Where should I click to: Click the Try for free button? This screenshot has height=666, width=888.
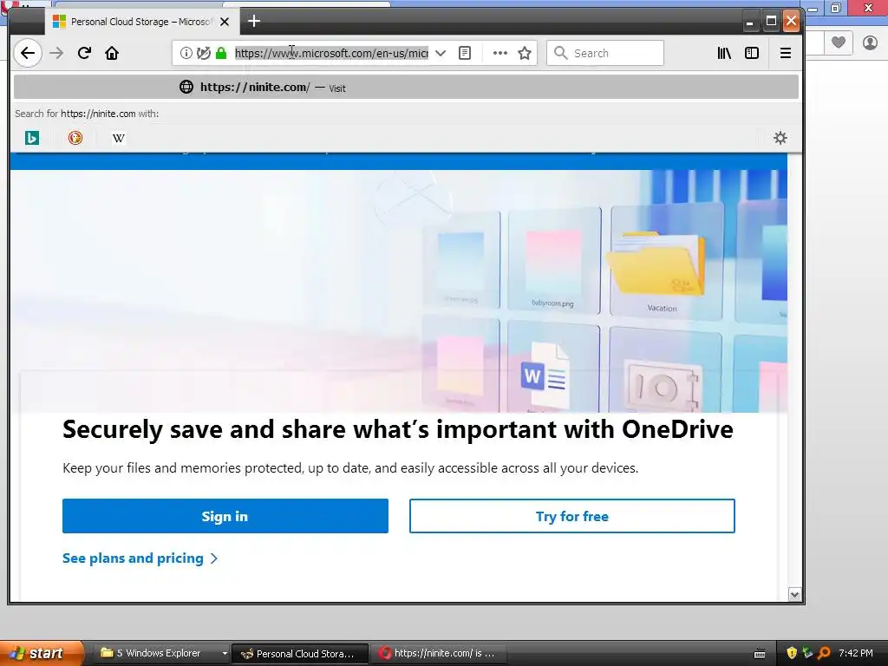(572, 516)
